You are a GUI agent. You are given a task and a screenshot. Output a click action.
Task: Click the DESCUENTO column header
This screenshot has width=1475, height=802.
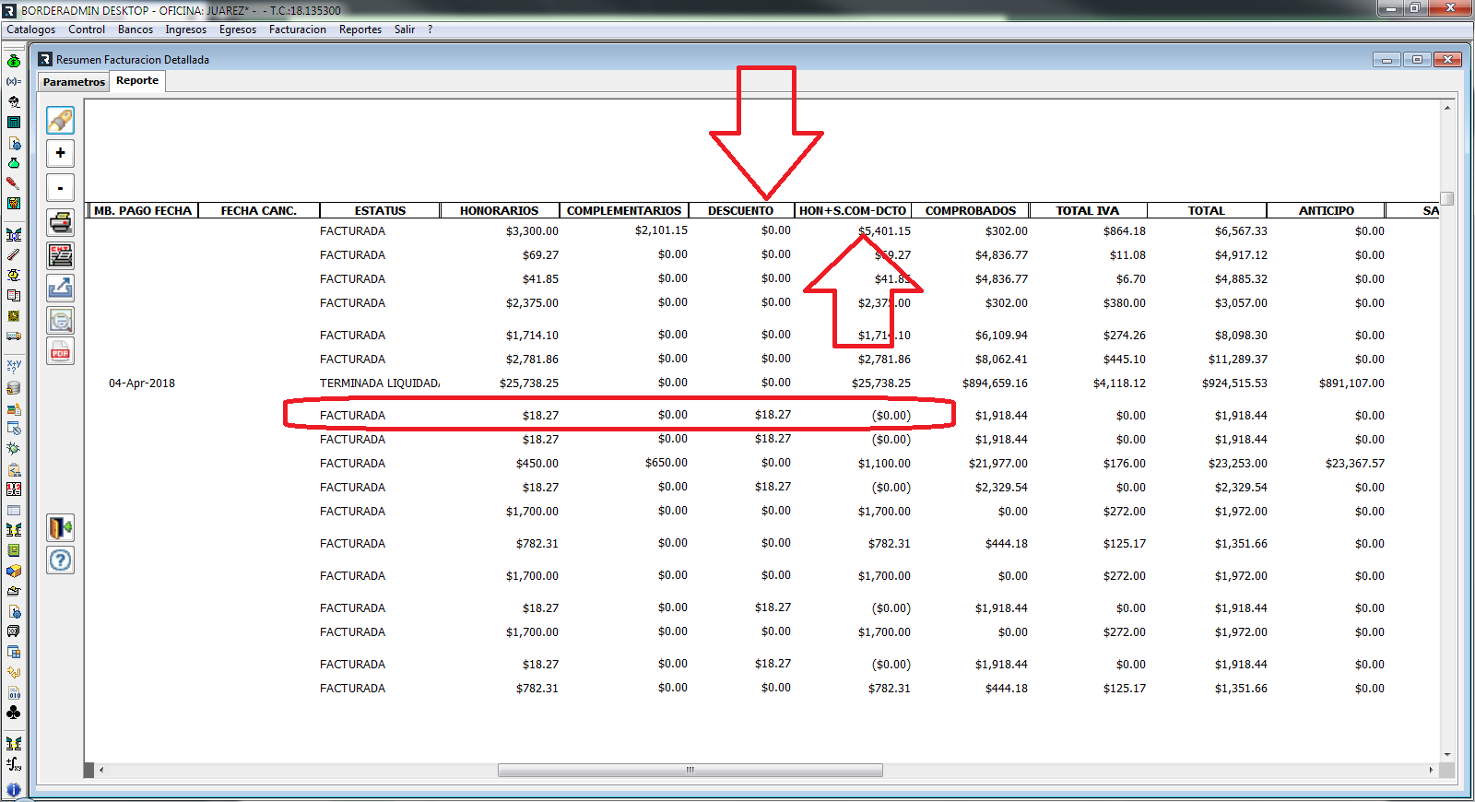(740, 211)
